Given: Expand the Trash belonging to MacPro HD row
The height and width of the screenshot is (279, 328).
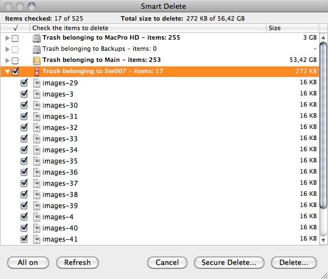Looking at the screenshot, I should coord(7,38).
